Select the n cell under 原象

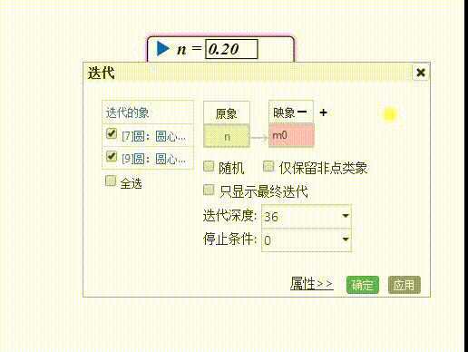tap(227, 136)
